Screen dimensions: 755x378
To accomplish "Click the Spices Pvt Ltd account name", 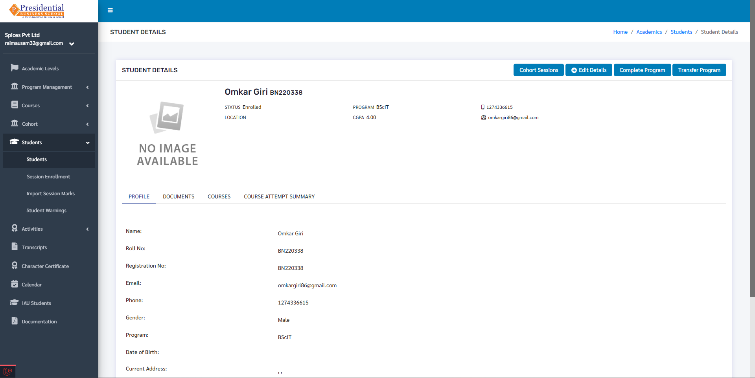I will pos(22,35).
